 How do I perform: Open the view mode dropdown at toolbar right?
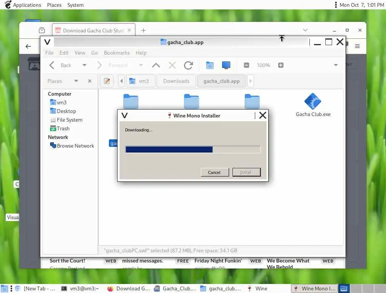pyautogui.click(x=335, y=65)
